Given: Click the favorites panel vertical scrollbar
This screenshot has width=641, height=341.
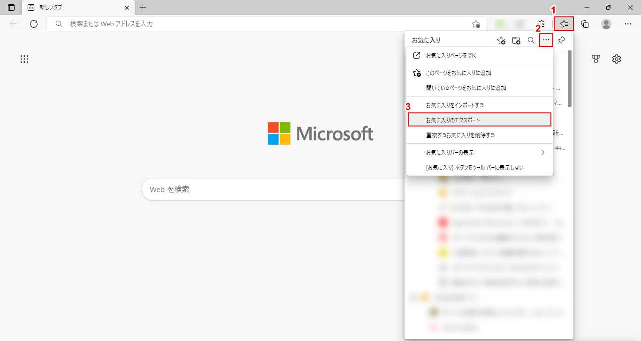Looking at the screenshot, I should pyautogui.click(x=570, y=79).
